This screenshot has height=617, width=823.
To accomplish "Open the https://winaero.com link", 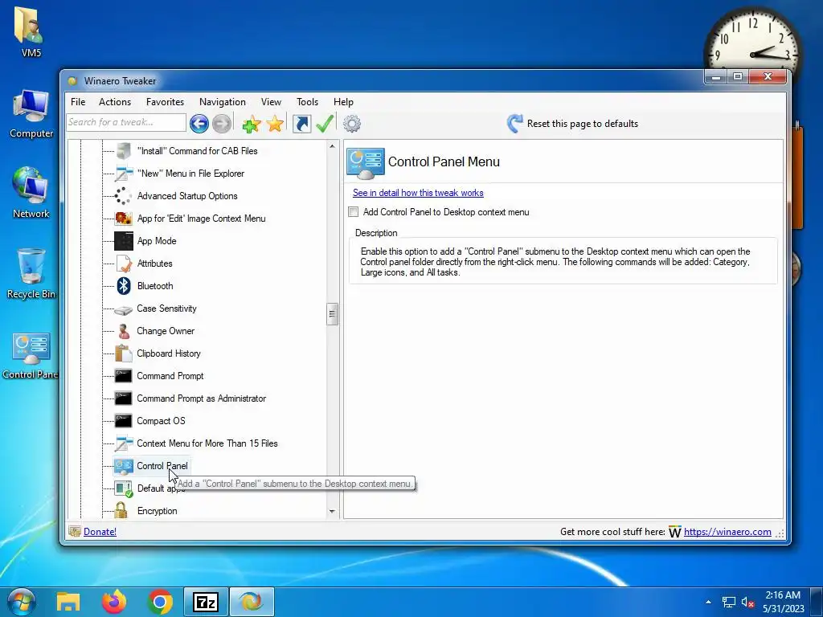I will point(727,532).
